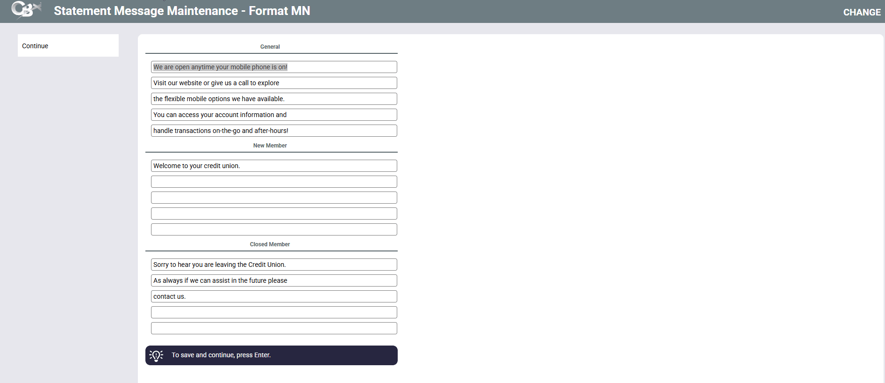Click the CHANGE mode label in header
The width and height of the screenshot is (885, 383).
(862, 12)
